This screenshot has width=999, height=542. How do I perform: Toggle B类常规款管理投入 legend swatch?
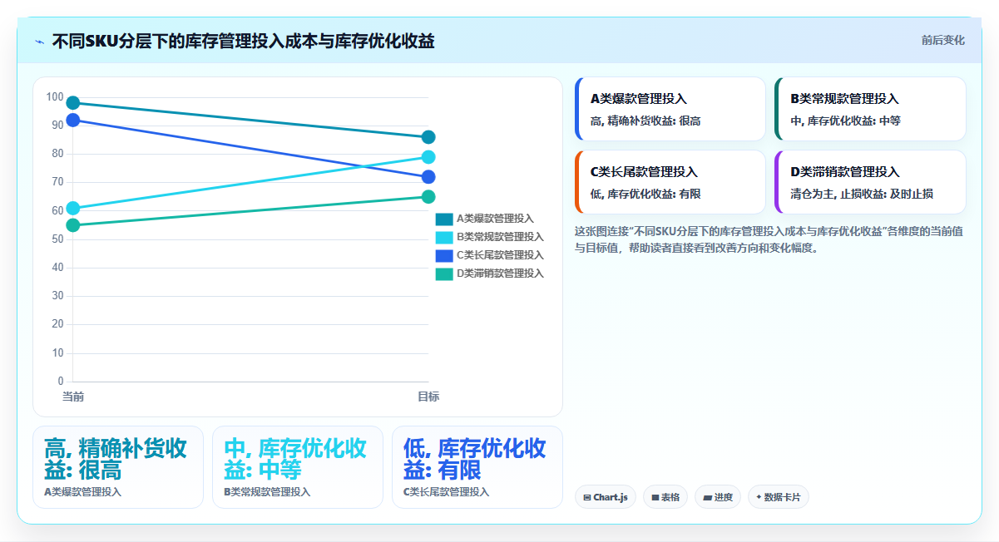click(x=444, y=237)
